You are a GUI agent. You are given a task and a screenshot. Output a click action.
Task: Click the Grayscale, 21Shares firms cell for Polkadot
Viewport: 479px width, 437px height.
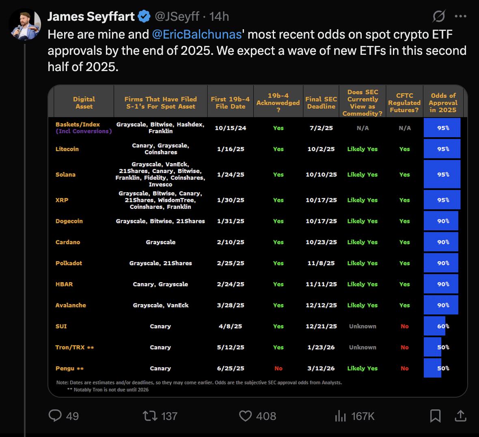tap(161, 263)
